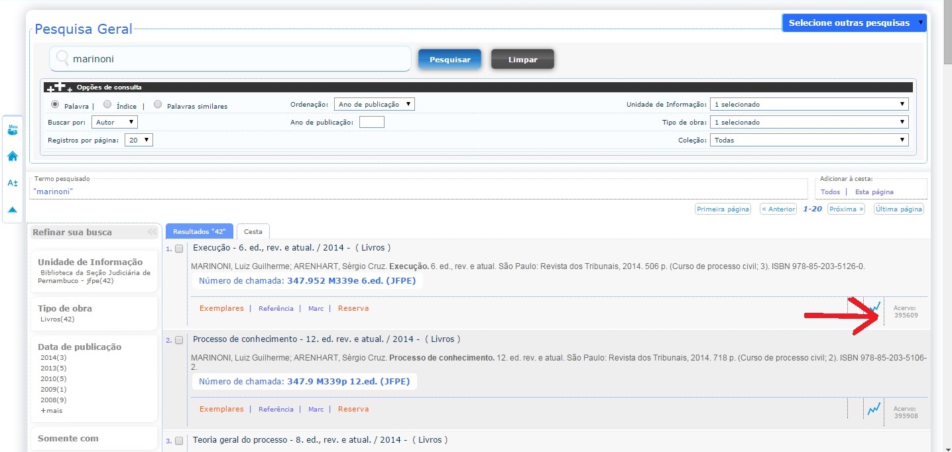Click the statistics chart icon for Processo de conhecimento
The image size is (952, 452).
[x=874, y=409]
